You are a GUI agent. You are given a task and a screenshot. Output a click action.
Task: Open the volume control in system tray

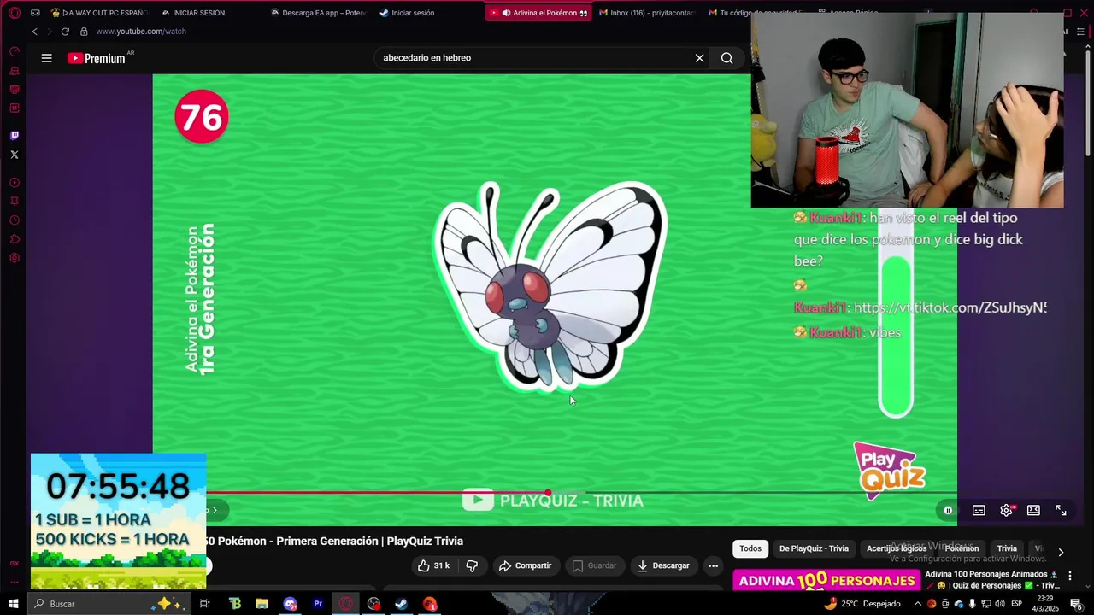[x=999, y=604]
